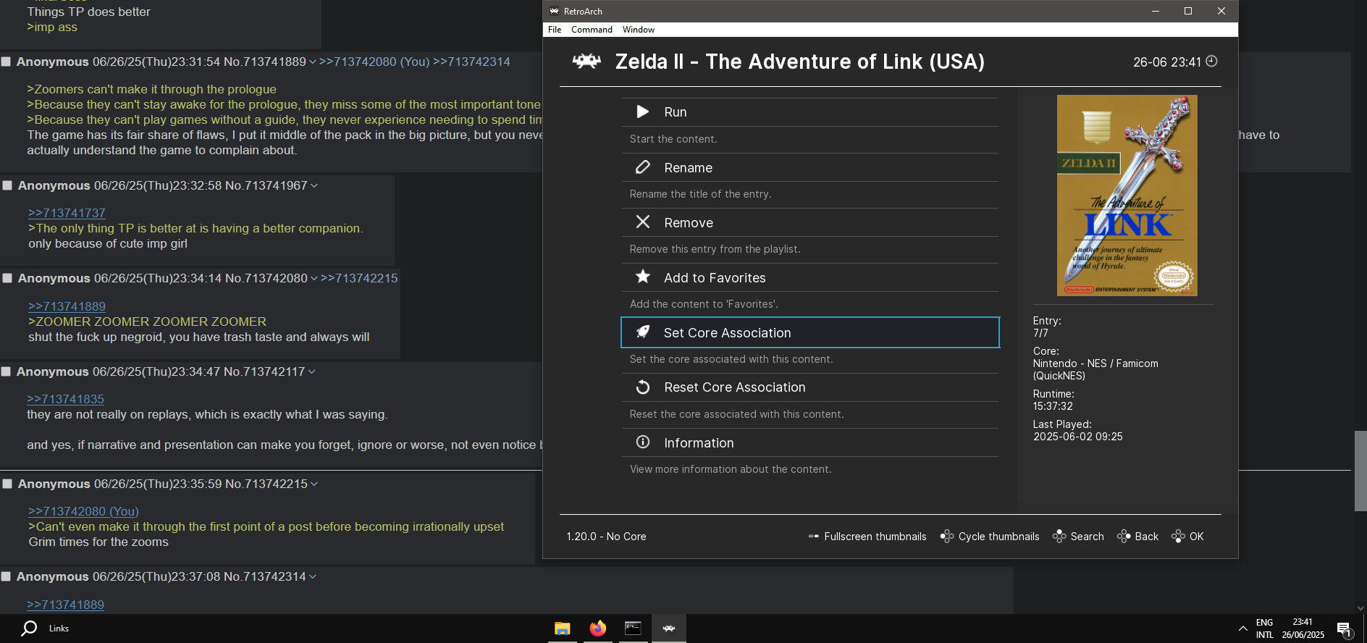Click the Remove X icon
This screenshot has width=1367, height=643.
coord(642,222)
